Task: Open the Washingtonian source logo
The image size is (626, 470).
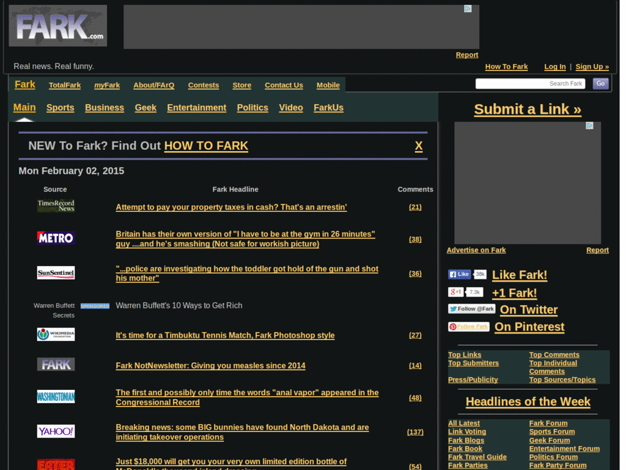Action: click(56, 397)
